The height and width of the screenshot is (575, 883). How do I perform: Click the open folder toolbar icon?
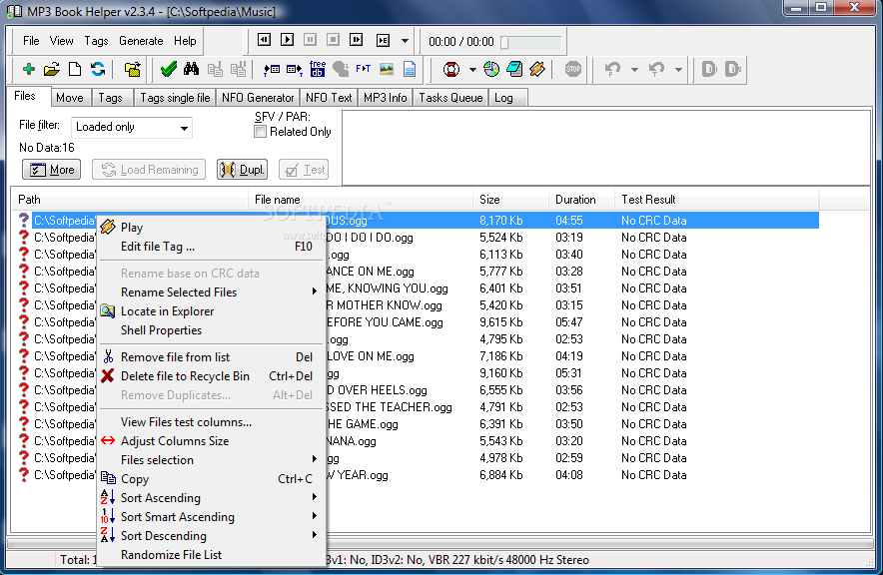click(51, 69)
